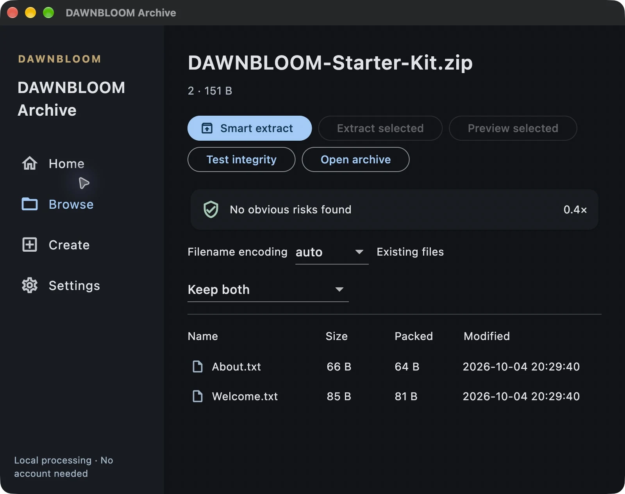The height and width of the screenshot is (494, 625).
Task: Click the Settings gear icon
Action: pyautogui.click(x=30, y=285)
